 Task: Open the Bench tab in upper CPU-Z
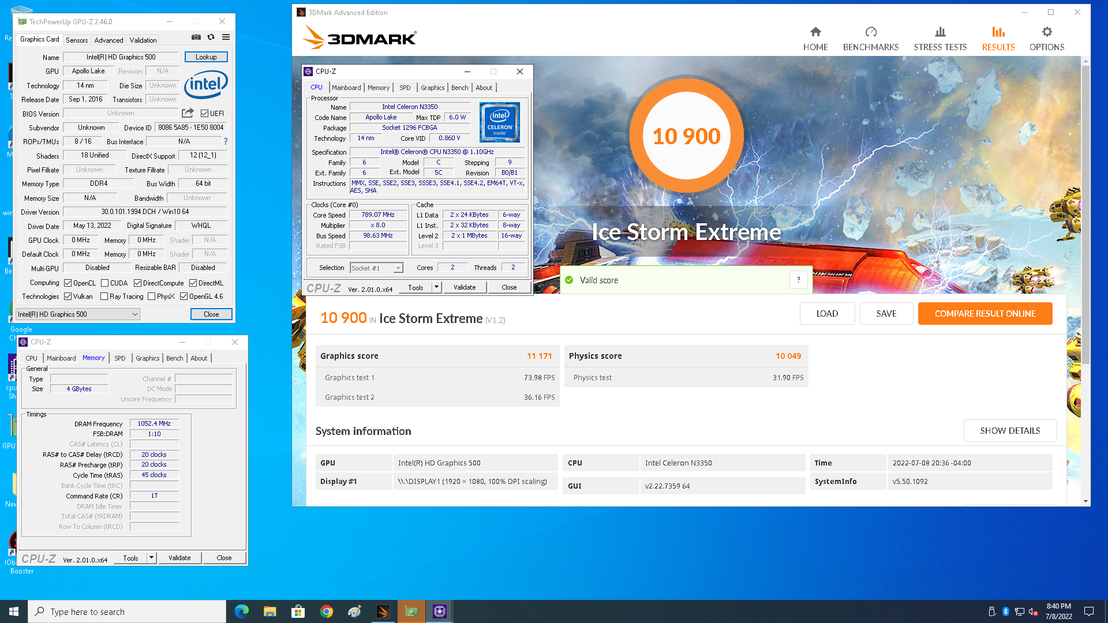coord(459,88)
